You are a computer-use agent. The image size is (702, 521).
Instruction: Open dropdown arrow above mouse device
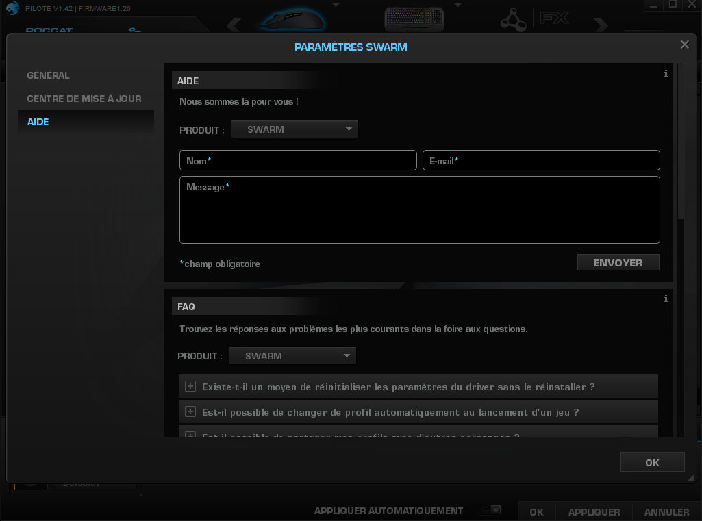click(336, 5)
